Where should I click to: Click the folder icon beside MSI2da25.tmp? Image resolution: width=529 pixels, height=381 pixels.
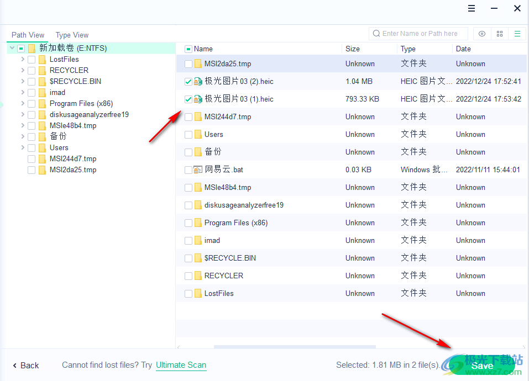coord(199,64)
